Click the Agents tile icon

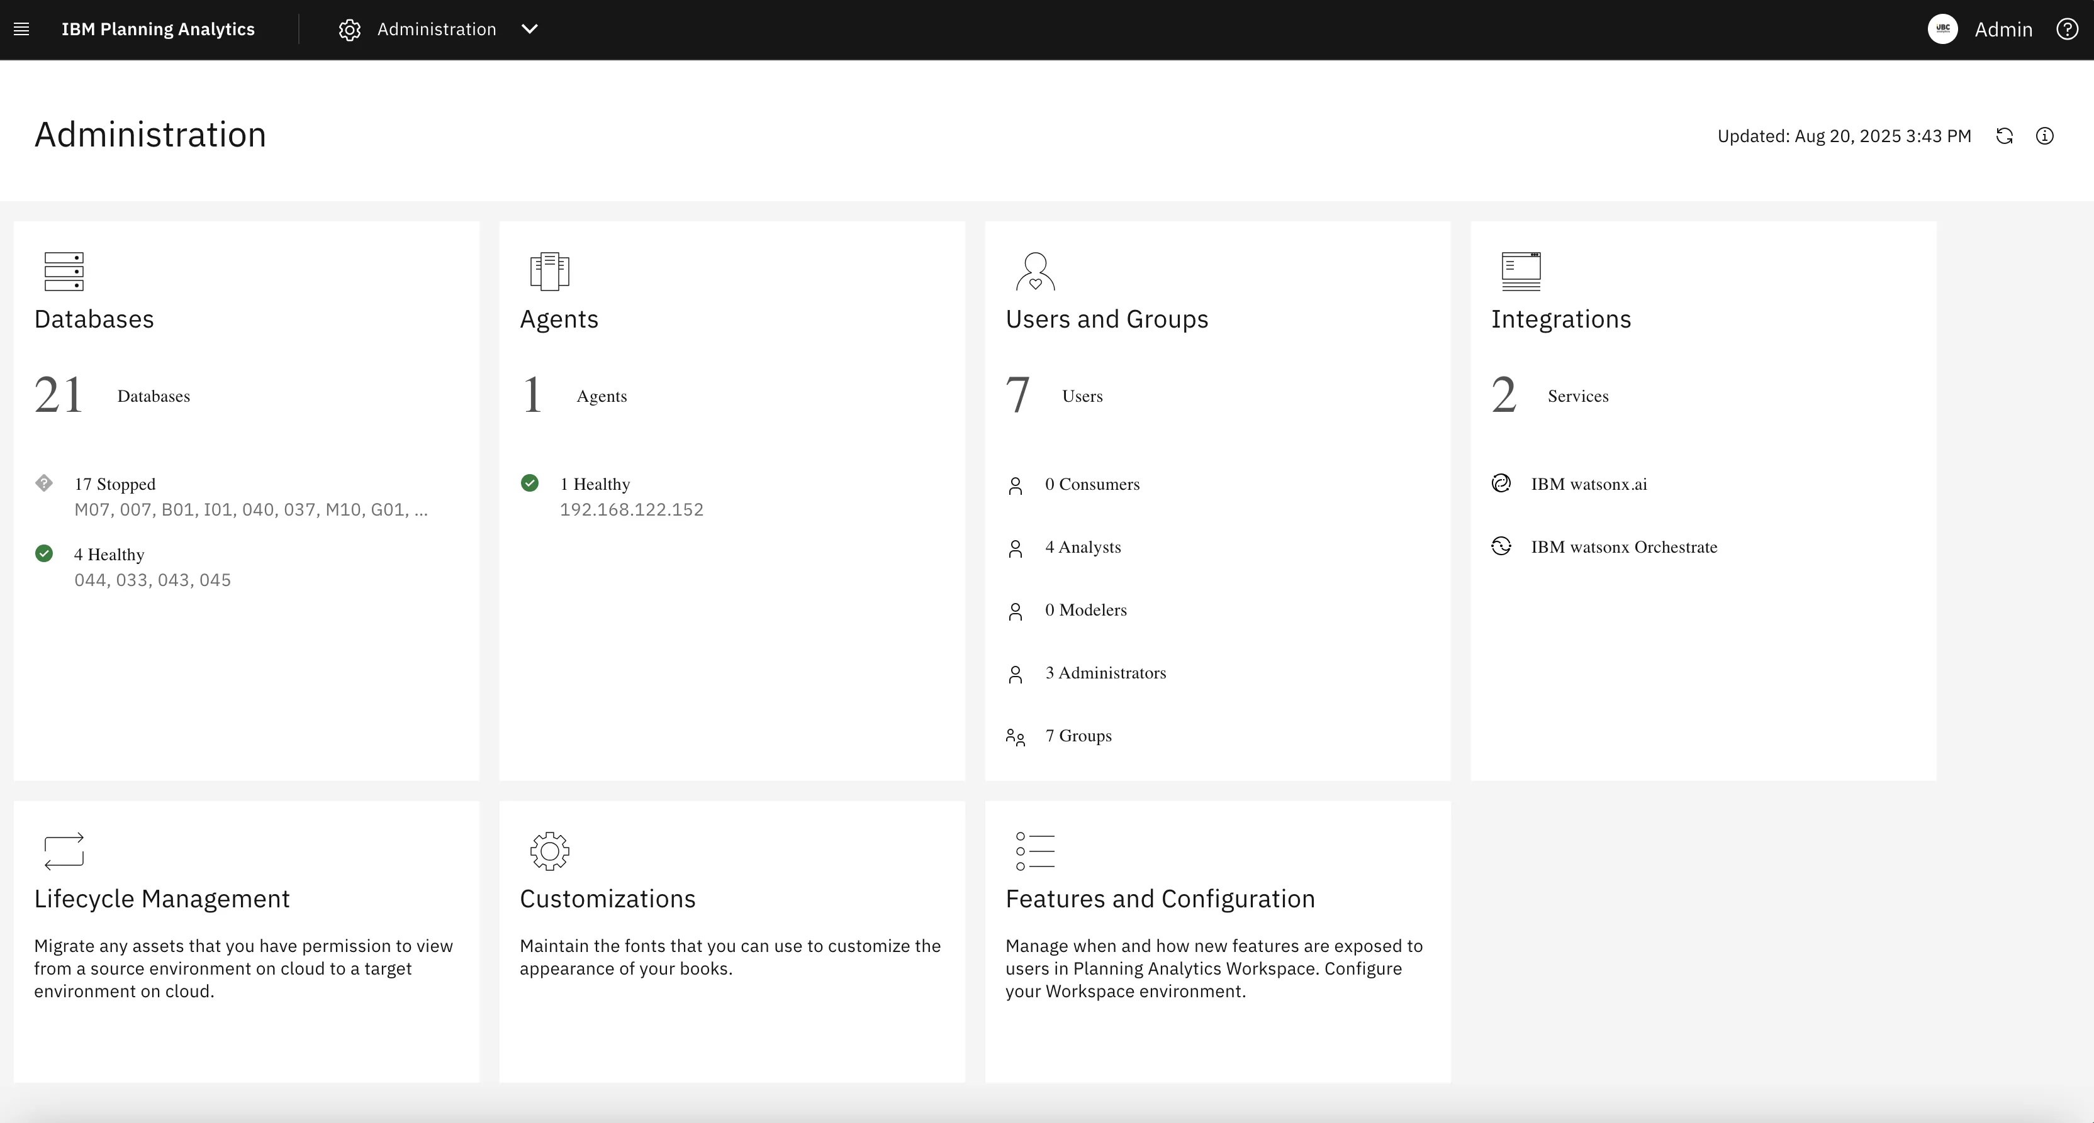point(549,272)
